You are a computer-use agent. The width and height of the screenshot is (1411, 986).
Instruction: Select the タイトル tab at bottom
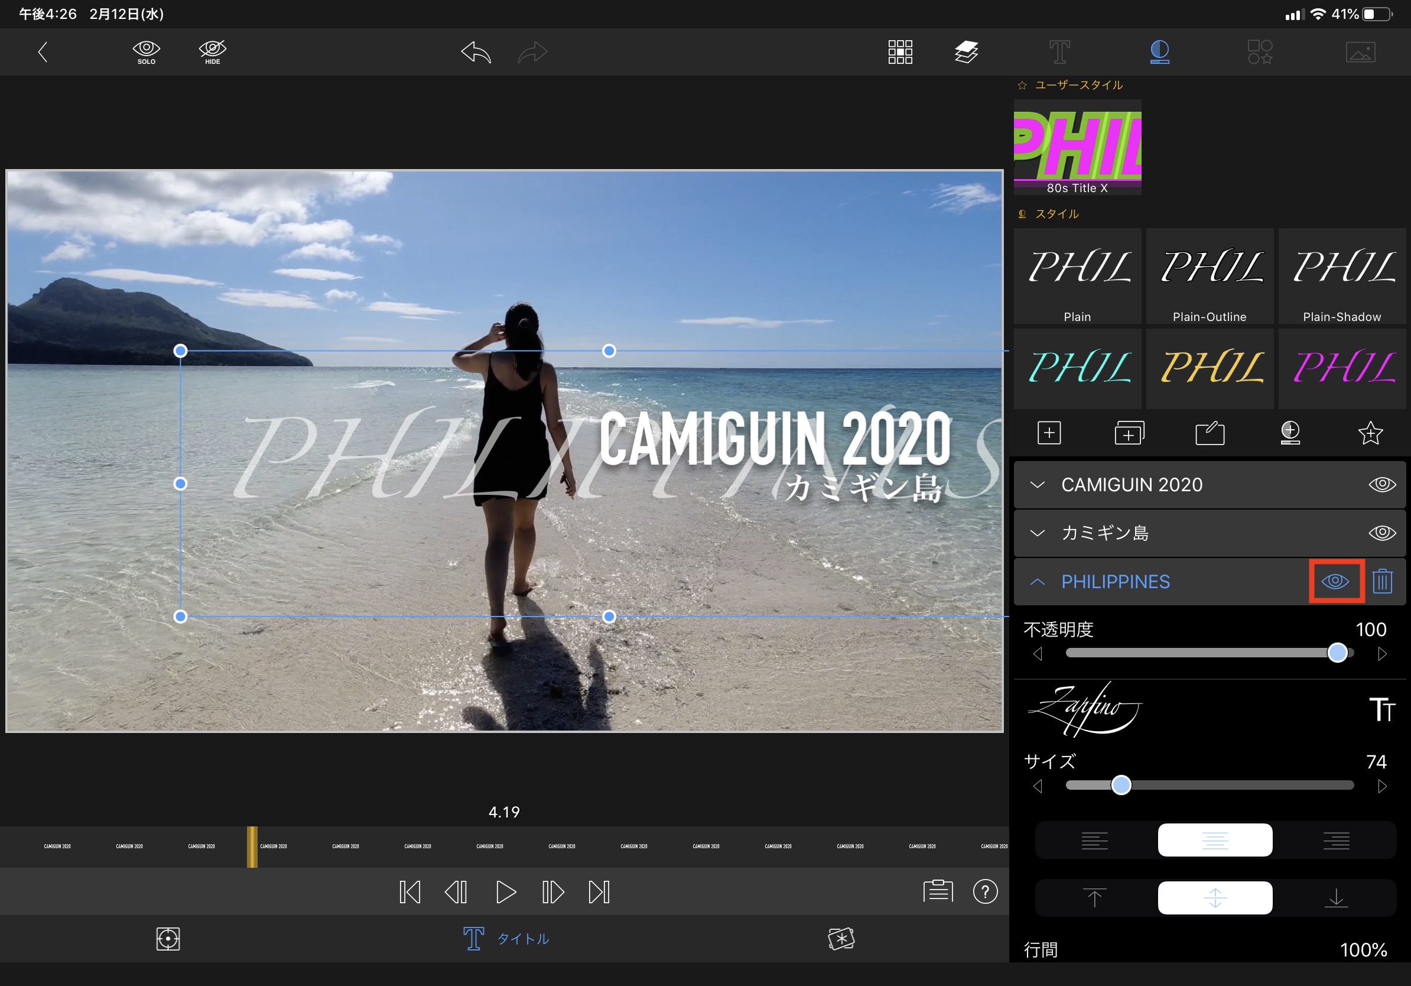coord(506,938)
